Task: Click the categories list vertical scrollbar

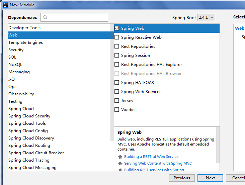Action: [x=112, y=82]
